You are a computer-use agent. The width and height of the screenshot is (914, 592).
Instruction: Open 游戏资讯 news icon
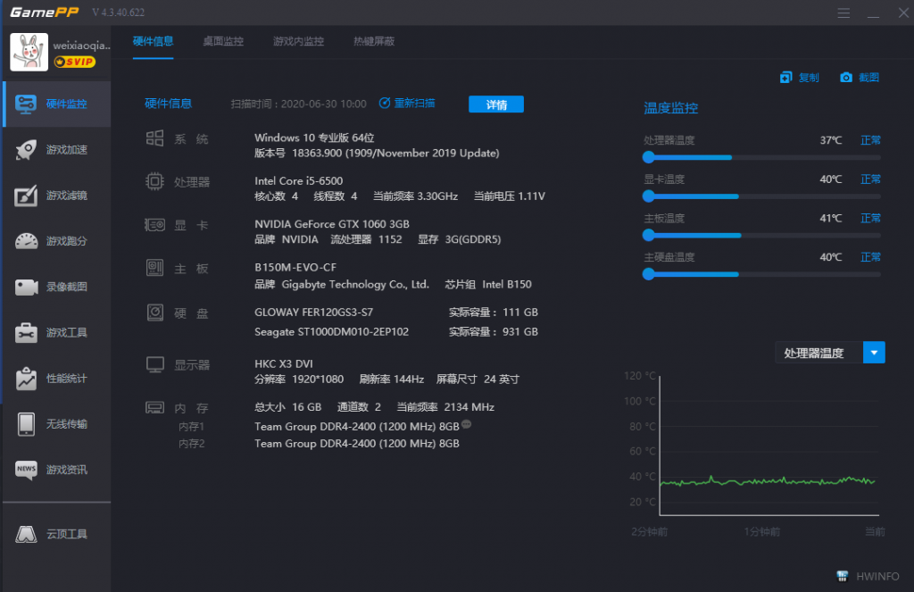click(x=26, y=470)
